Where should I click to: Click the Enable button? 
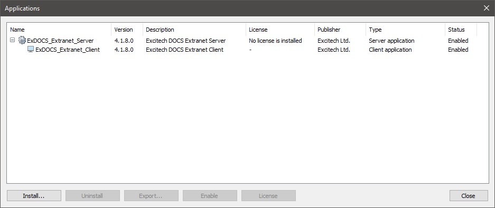point(210,196)
